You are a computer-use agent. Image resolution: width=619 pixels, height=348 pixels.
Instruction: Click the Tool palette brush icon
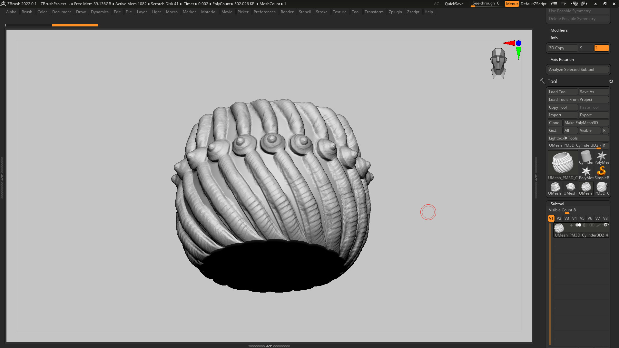[542, 81]
